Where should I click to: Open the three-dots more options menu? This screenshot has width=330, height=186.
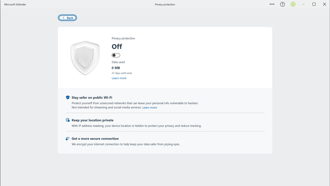point(272,4)
